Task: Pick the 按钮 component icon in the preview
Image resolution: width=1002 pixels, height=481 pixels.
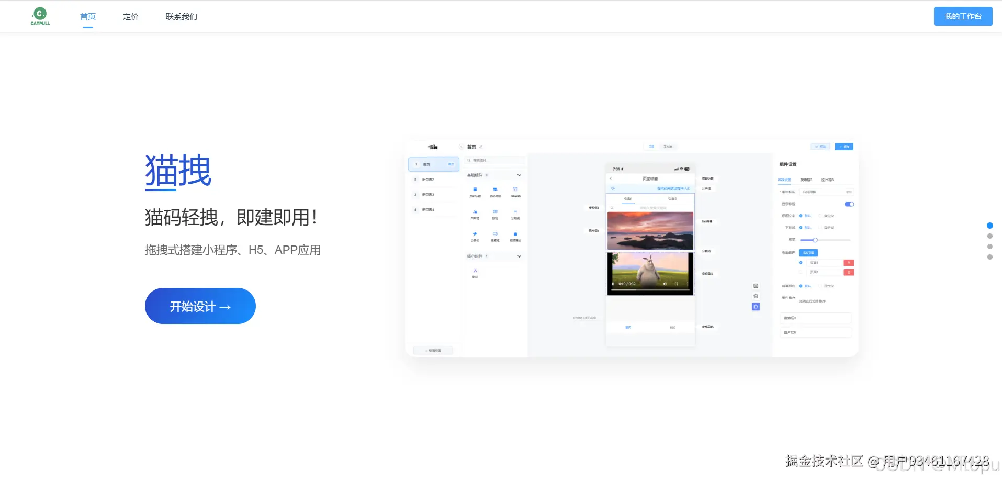Action: pyautogui.click(x=495, y=211)
